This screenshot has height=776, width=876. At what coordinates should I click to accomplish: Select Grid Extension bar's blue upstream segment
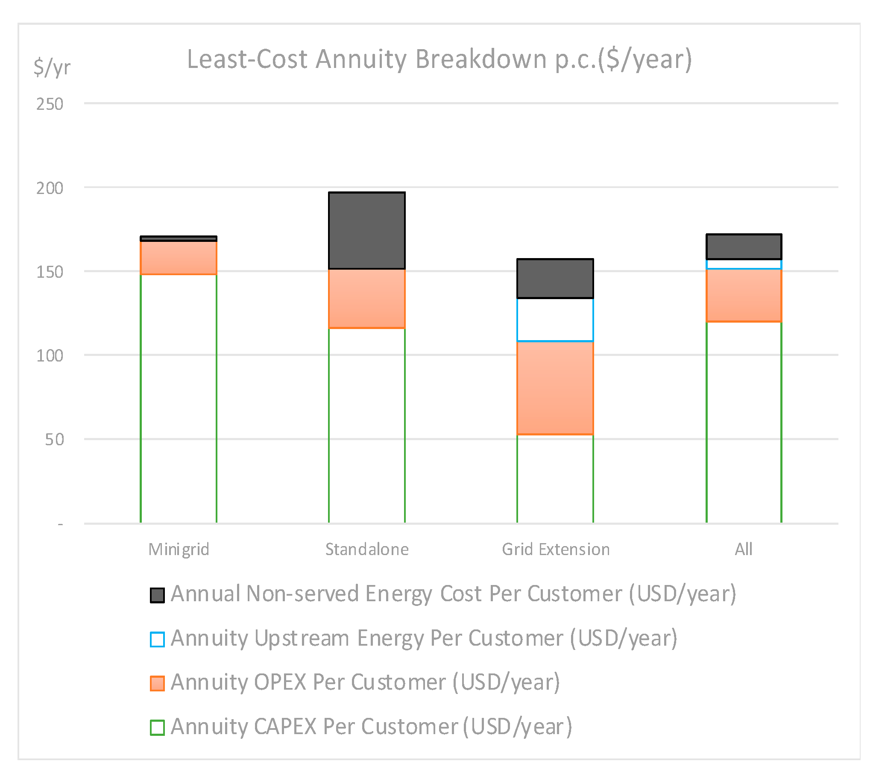(555, 319)
